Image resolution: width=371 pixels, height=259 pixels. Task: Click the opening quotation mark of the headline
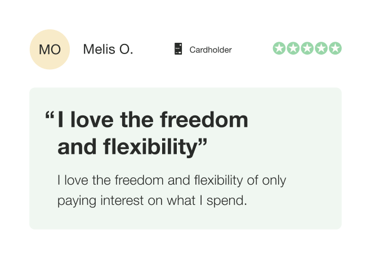50,115
